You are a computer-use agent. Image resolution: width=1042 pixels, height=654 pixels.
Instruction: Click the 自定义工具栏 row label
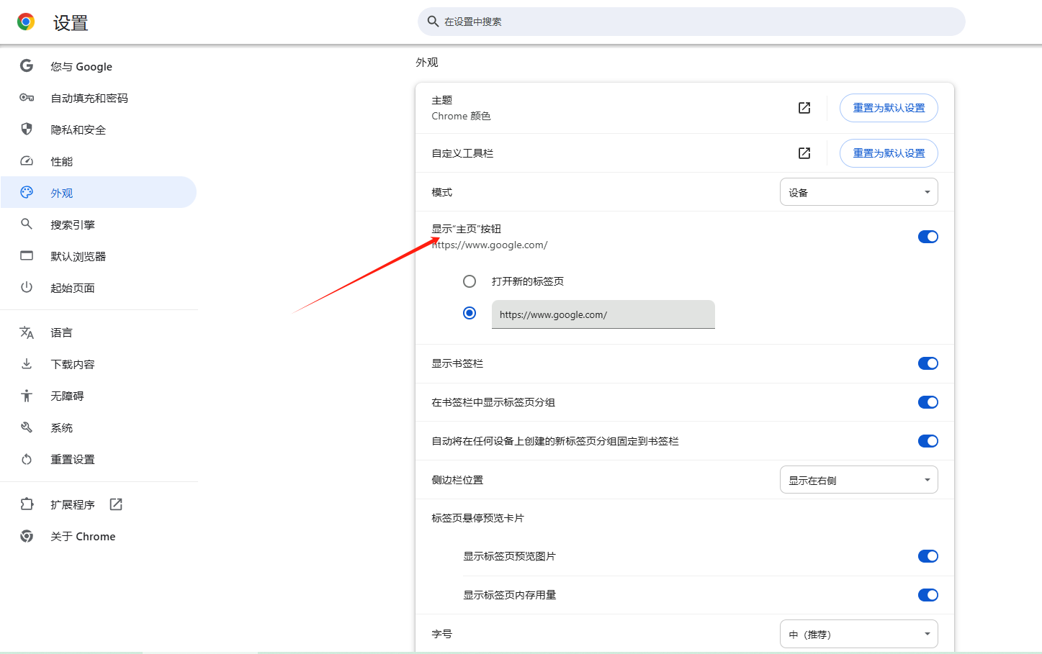tap(462, 153)
